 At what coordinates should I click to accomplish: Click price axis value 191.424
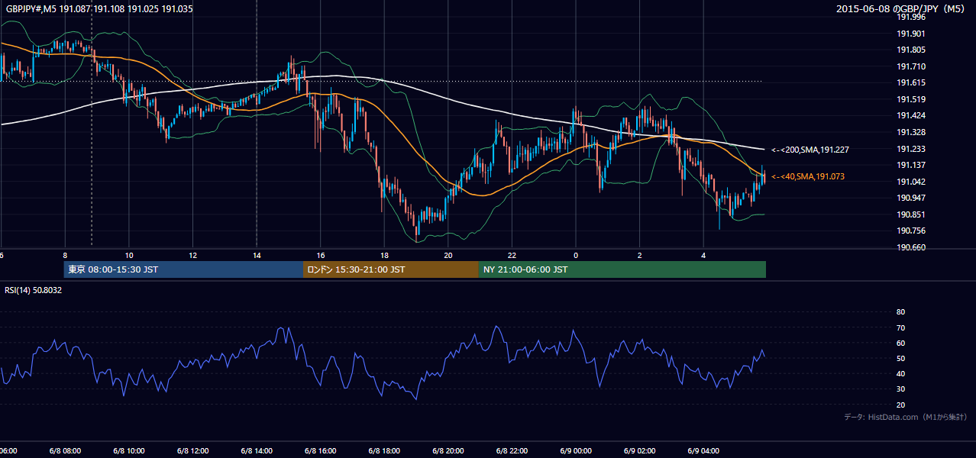(x=910, y=115)
